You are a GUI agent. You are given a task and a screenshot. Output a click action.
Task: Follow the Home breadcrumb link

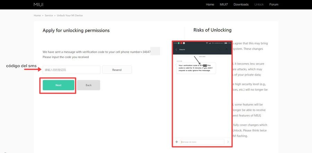[37, 16]
